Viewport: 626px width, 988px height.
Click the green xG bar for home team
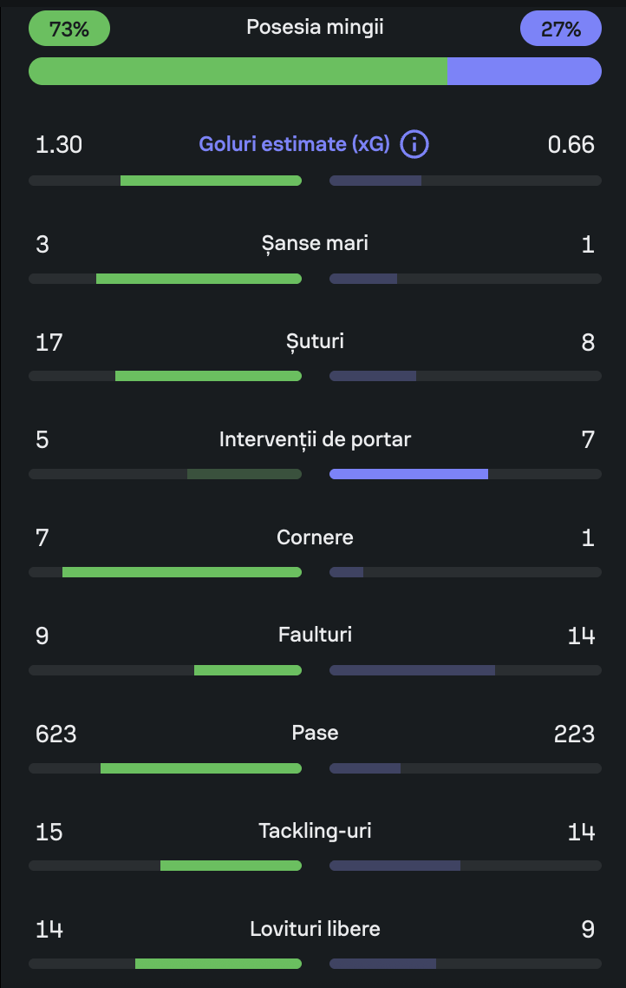211,181
